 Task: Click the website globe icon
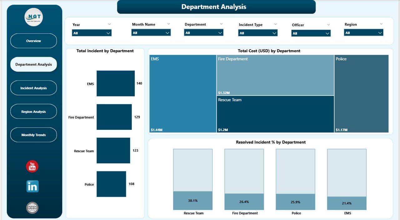tap(32, 208)
